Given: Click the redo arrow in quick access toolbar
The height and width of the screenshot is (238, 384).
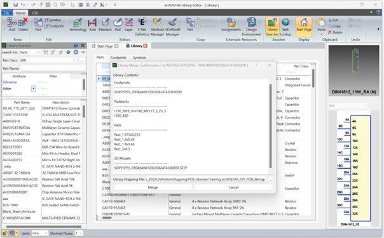Looking at the screenshot, I should 33,5.
